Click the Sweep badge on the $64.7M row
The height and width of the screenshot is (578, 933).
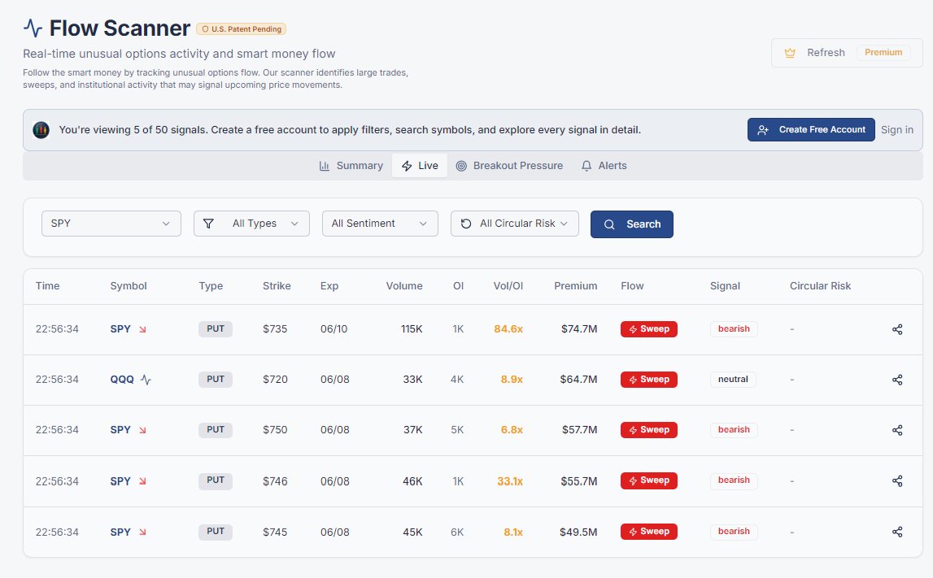point(648,380)
